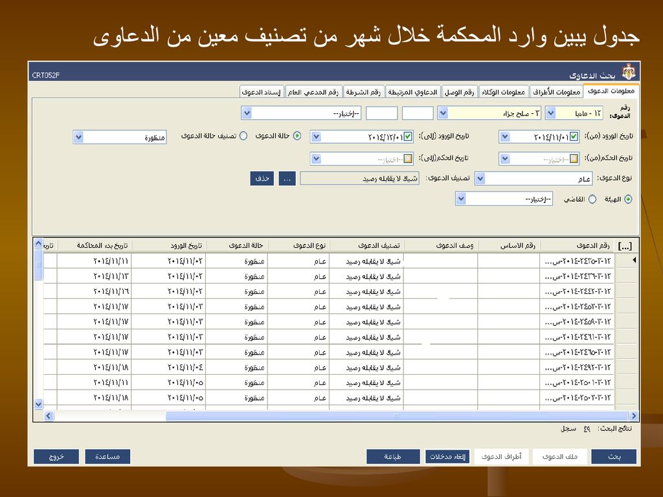Click the ... browse classification button
The width and height of the screenshot is (663, 497).
click(287, 179)
